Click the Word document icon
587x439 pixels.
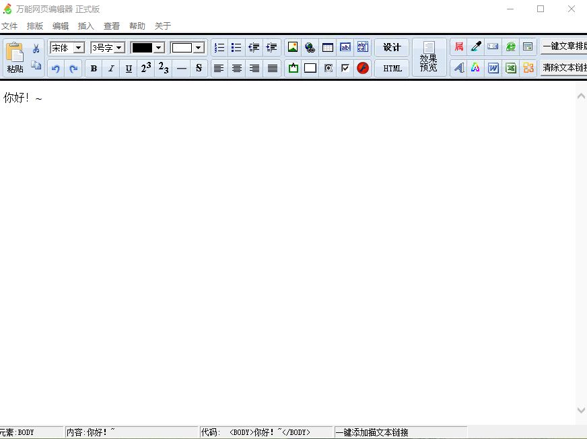tap(493, 68)
